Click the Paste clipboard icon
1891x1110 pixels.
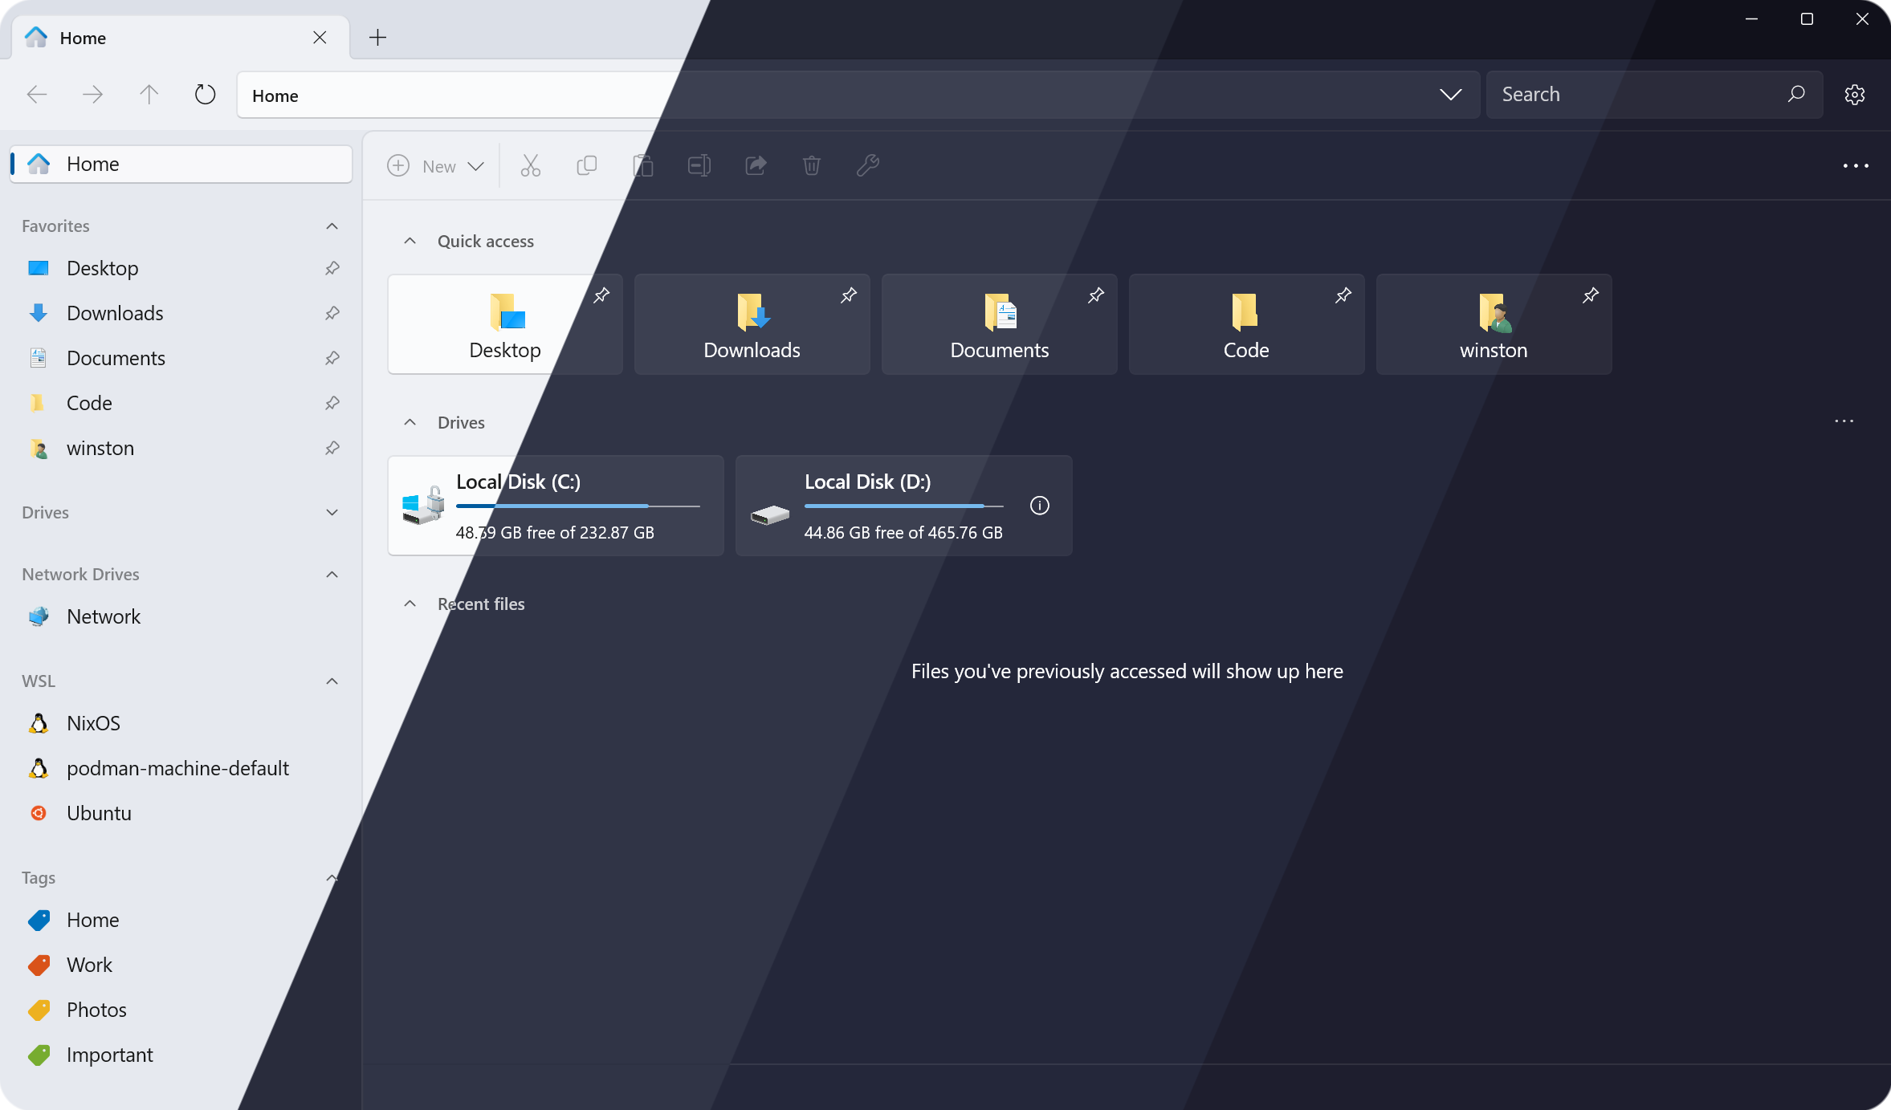tap(643, 165)
